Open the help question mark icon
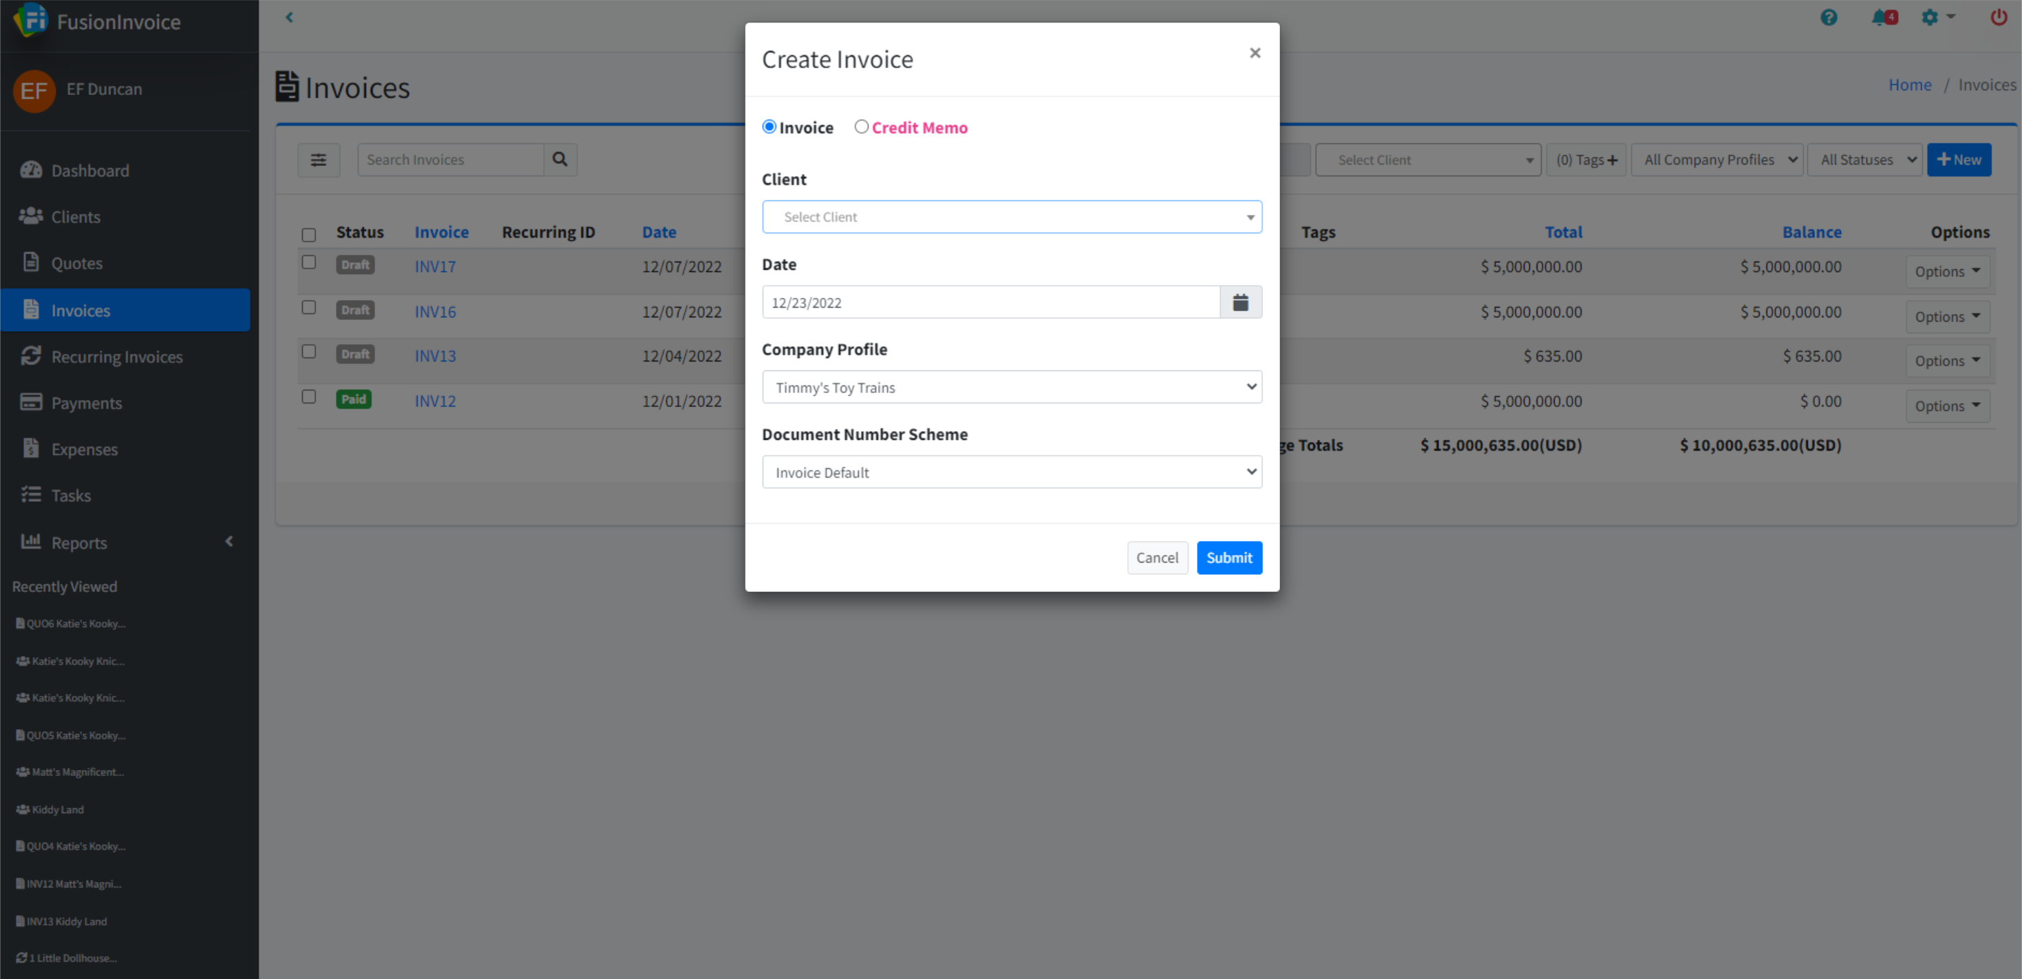2022x979 pixels. point(1828,17)
